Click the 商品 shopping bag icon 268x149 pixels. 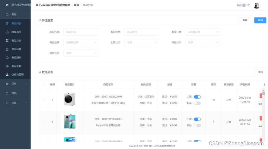[x=7, y=14]
